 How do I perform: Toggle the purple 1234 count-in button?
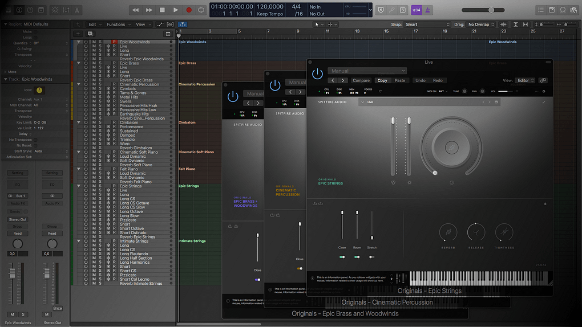click(x=416, y=10)
